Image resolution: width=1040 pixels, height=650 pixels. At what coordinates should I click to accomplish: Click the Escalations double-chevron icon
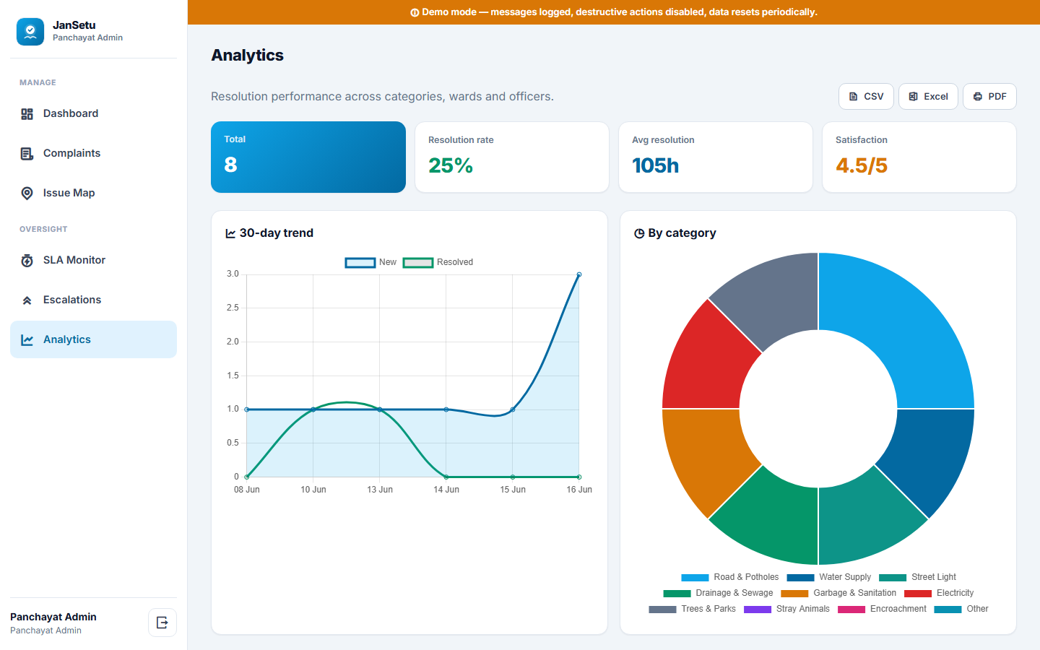click(x=27, y=300)
